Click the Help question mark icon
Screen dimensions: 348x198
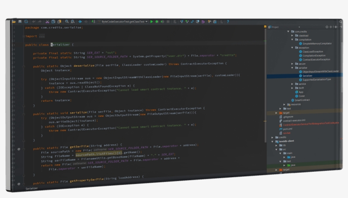227,22
